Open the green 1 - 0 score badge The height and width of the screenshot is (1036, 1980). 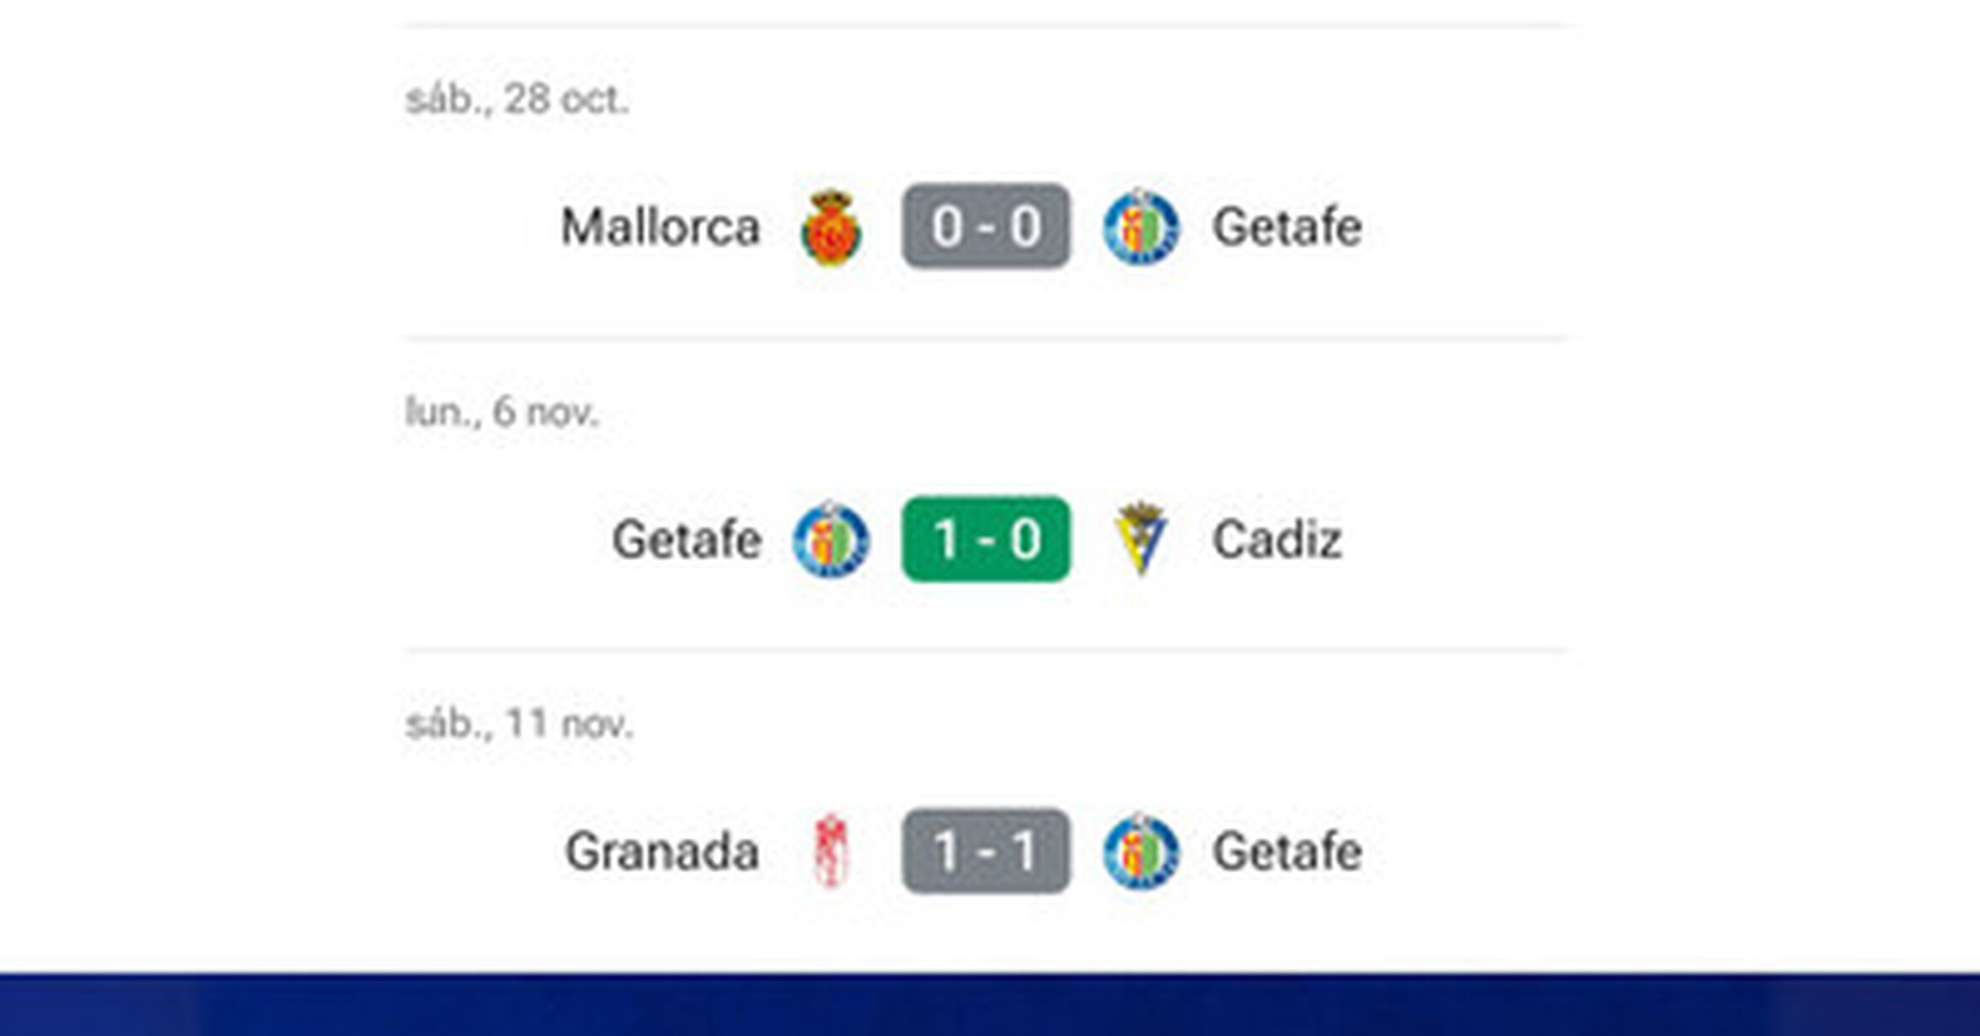click(986, 539)
